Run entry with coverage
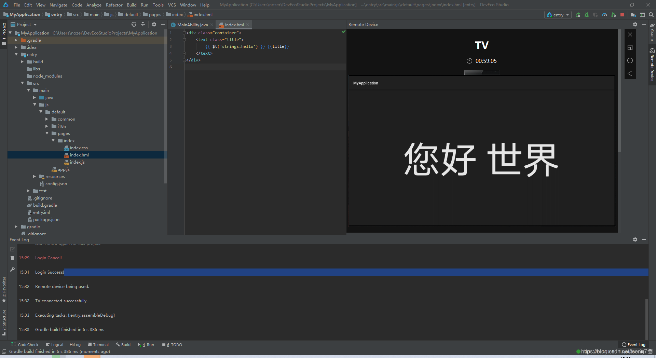Screen dimensions: 656x358 point(596,15)
